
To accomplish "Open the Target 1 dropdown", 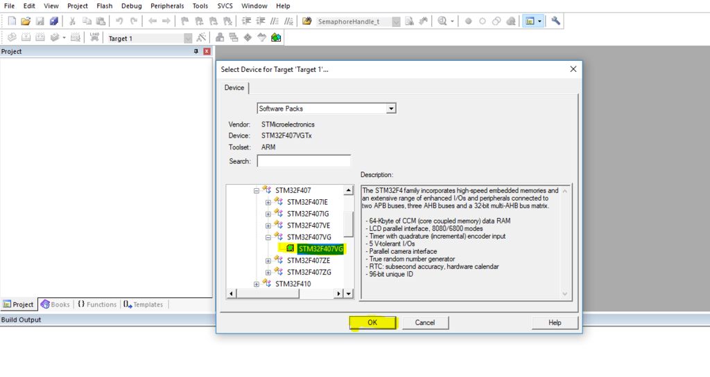I will coord(188,38).
